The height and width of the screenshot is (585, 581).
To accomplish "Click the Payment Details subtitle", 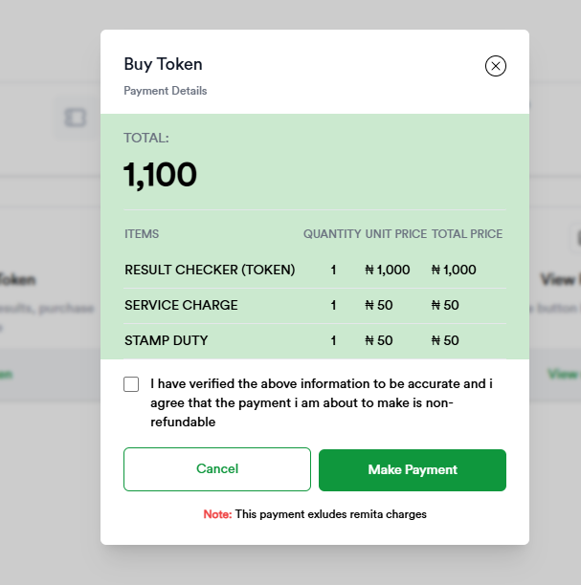I will (165, 91).
